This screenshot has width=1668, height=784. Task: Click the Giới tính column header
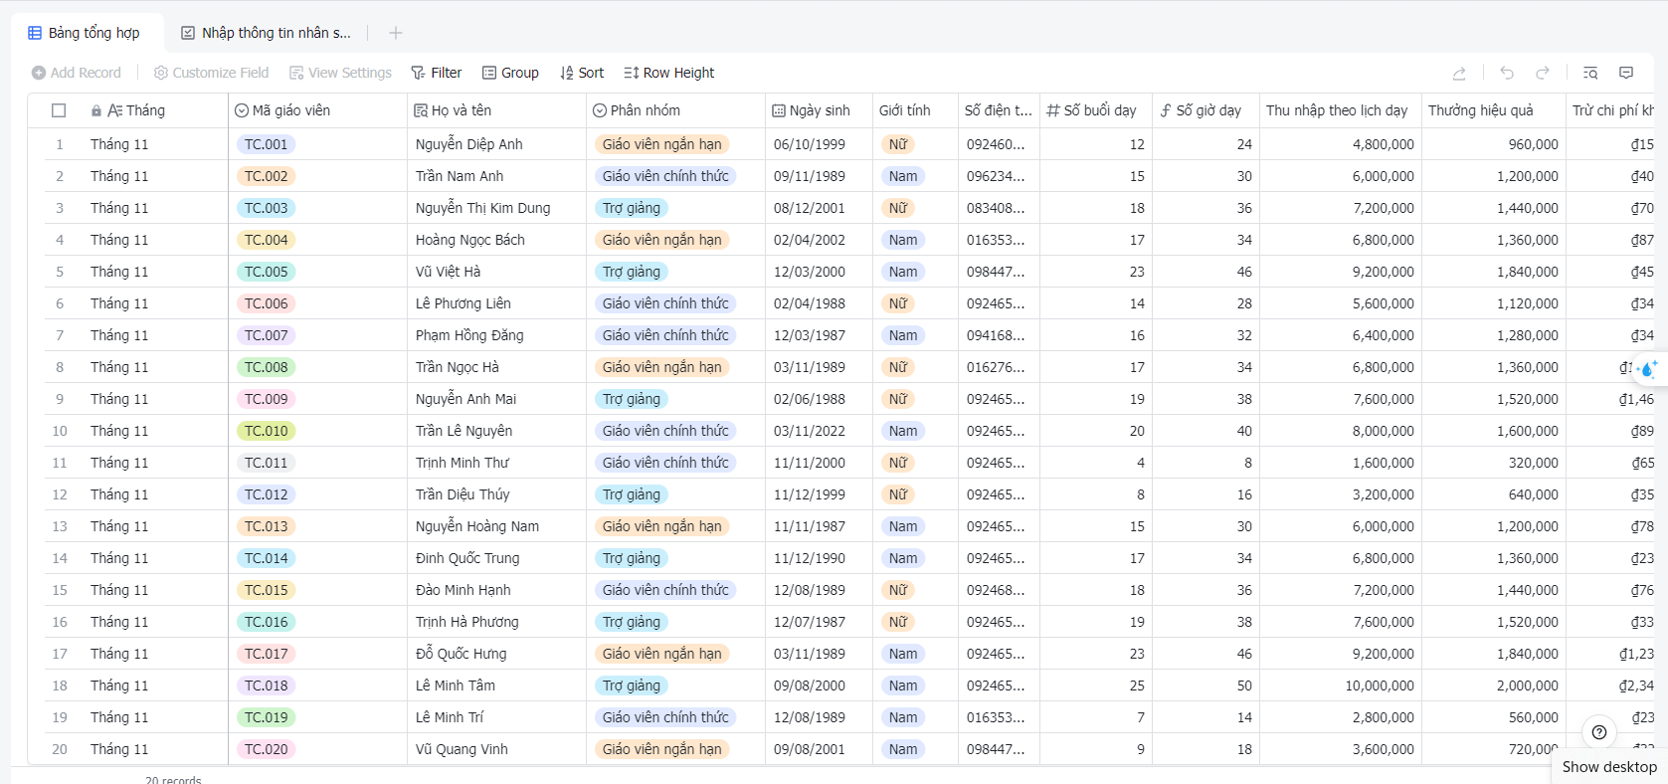(915, 110)
